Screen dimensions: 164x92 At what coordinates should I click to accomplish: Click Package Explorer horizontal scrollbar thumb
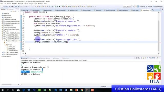click(7, 85)
